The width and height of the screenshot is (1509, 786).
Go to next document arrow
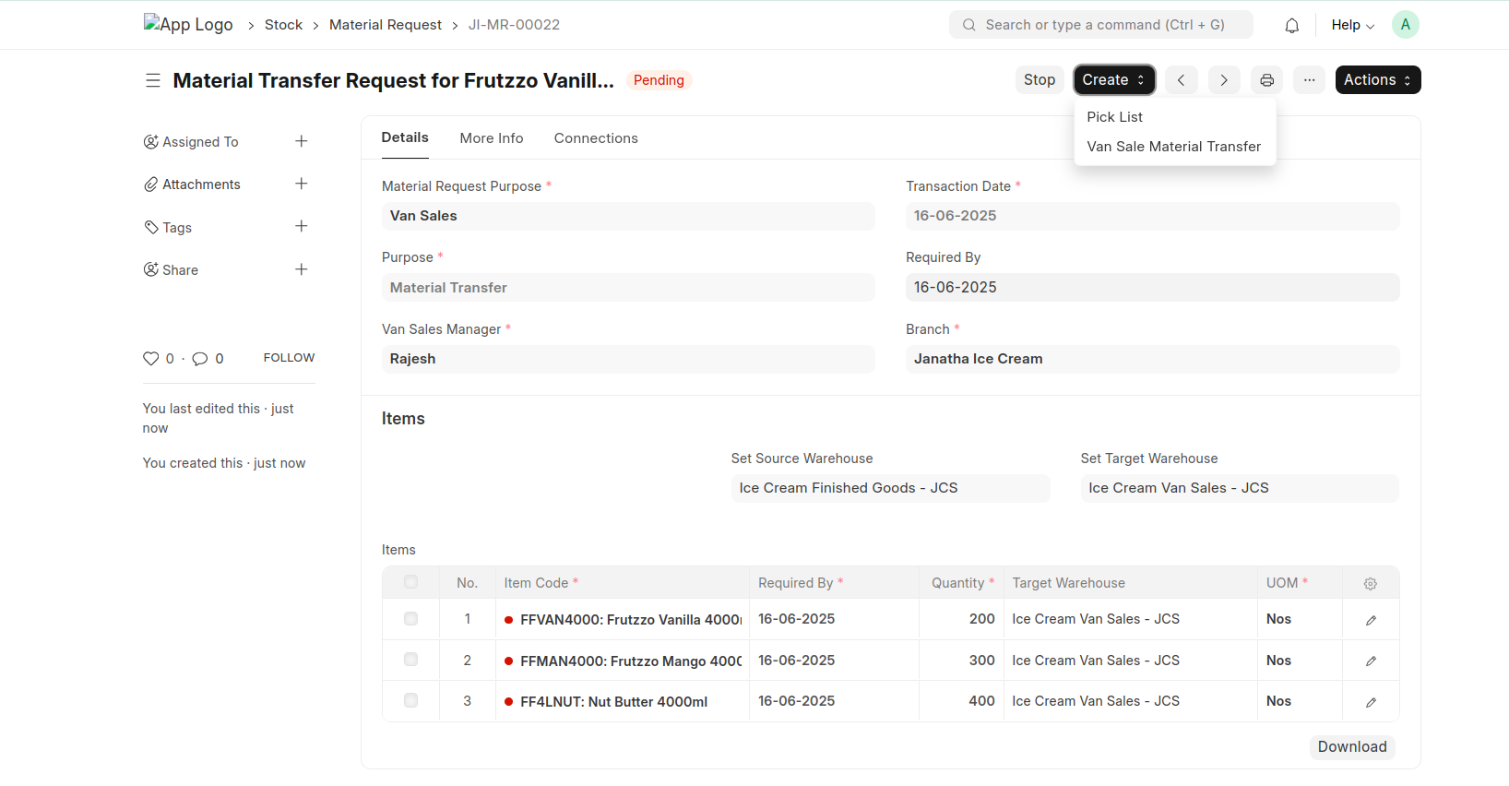coord(1224,80)
